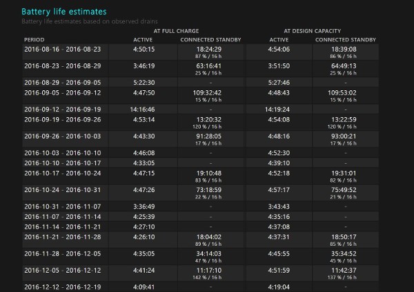Screen dimensions: 414x292
Task: Select the 75:49:52 design capacity standby value
Action: pyautogui.click(x=343, y=189)
